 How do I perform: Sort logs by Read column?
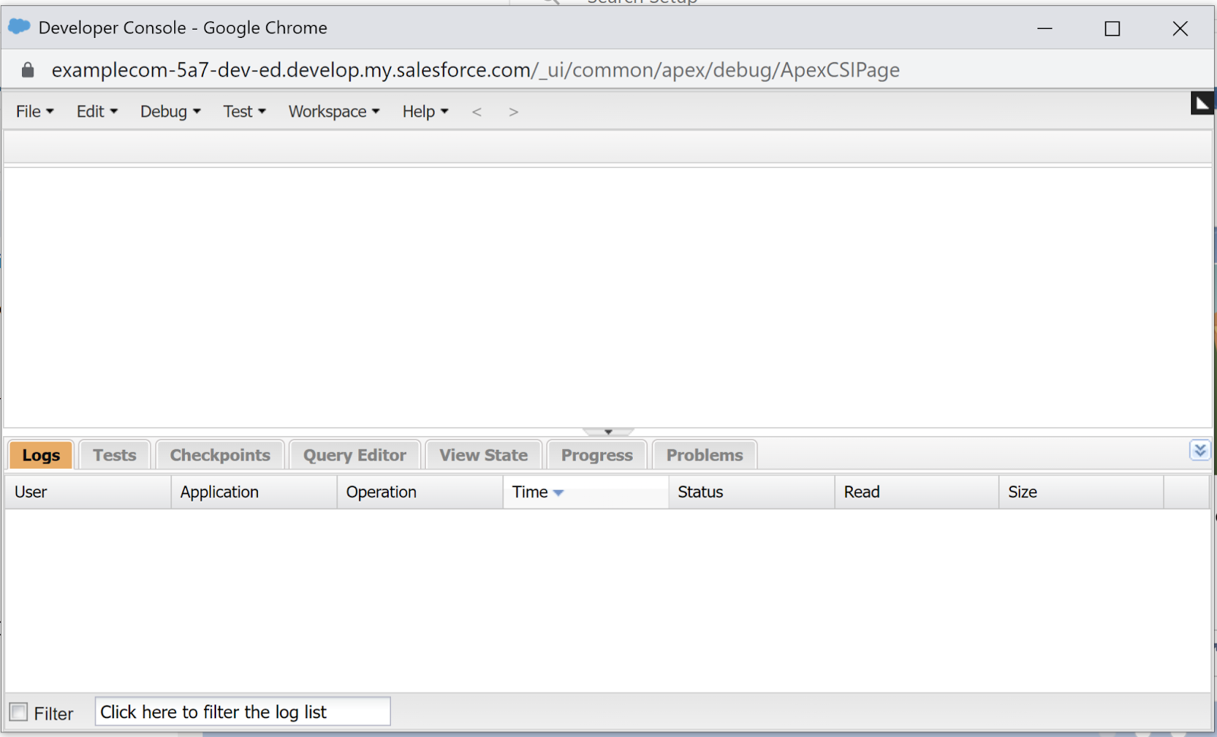click(x=917, y=492)
